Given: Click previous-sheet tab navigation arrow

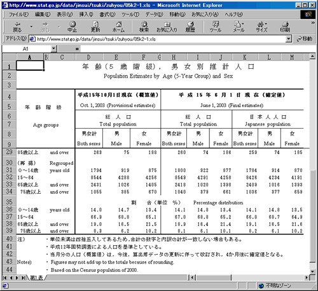Looking at the screenshot, I should (x=11, y=278).
